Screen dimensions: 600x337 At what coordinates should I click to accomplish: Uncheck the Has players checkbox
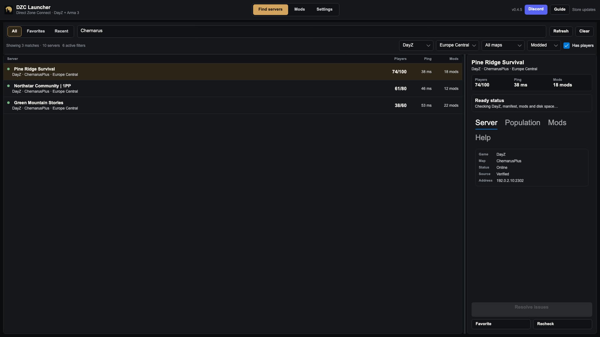(567, 46)
